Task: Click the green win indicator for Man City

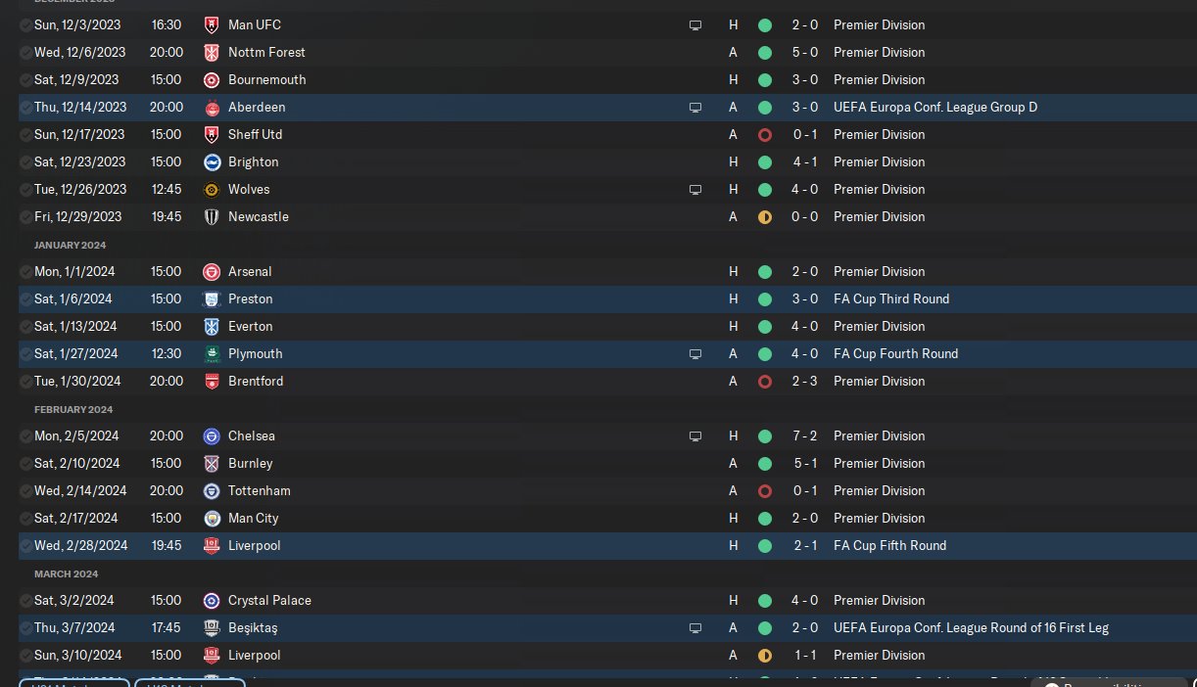Action: click(x=765, y=518)
